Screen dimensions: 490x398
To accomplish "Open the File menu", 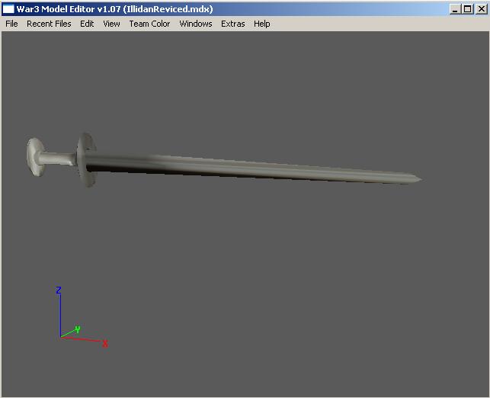I will (x=11, y=24).
